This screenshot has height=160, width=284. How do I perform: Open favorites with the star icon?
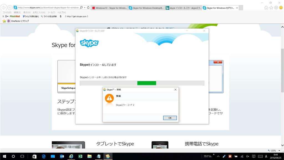(x=271, y=7)
